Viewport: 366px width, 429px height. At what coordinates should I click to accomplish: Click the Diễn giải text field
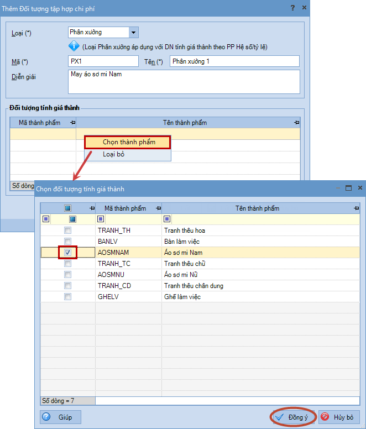[184, 82]
